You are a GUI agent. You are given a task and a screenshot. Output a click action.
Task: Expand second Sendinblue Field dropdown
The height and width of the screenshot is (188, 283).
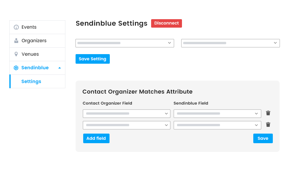217,125
